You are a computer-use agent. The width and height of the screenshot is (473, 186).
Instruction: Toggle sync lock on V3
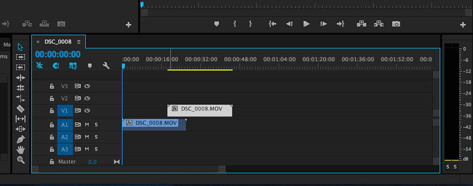(77, 86)
